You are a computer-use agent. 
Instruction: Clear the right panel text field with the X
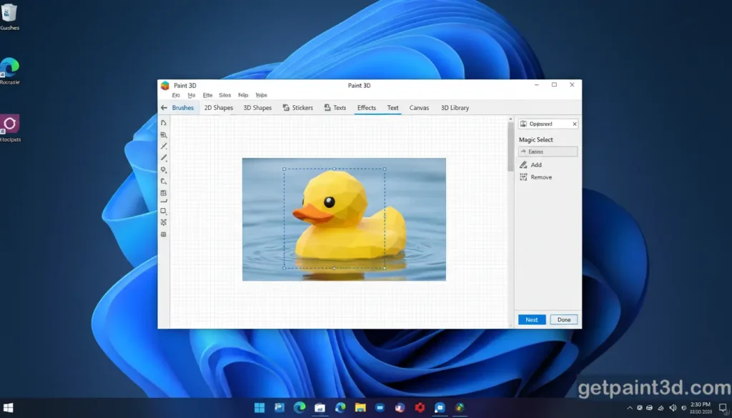click(574, 123)
